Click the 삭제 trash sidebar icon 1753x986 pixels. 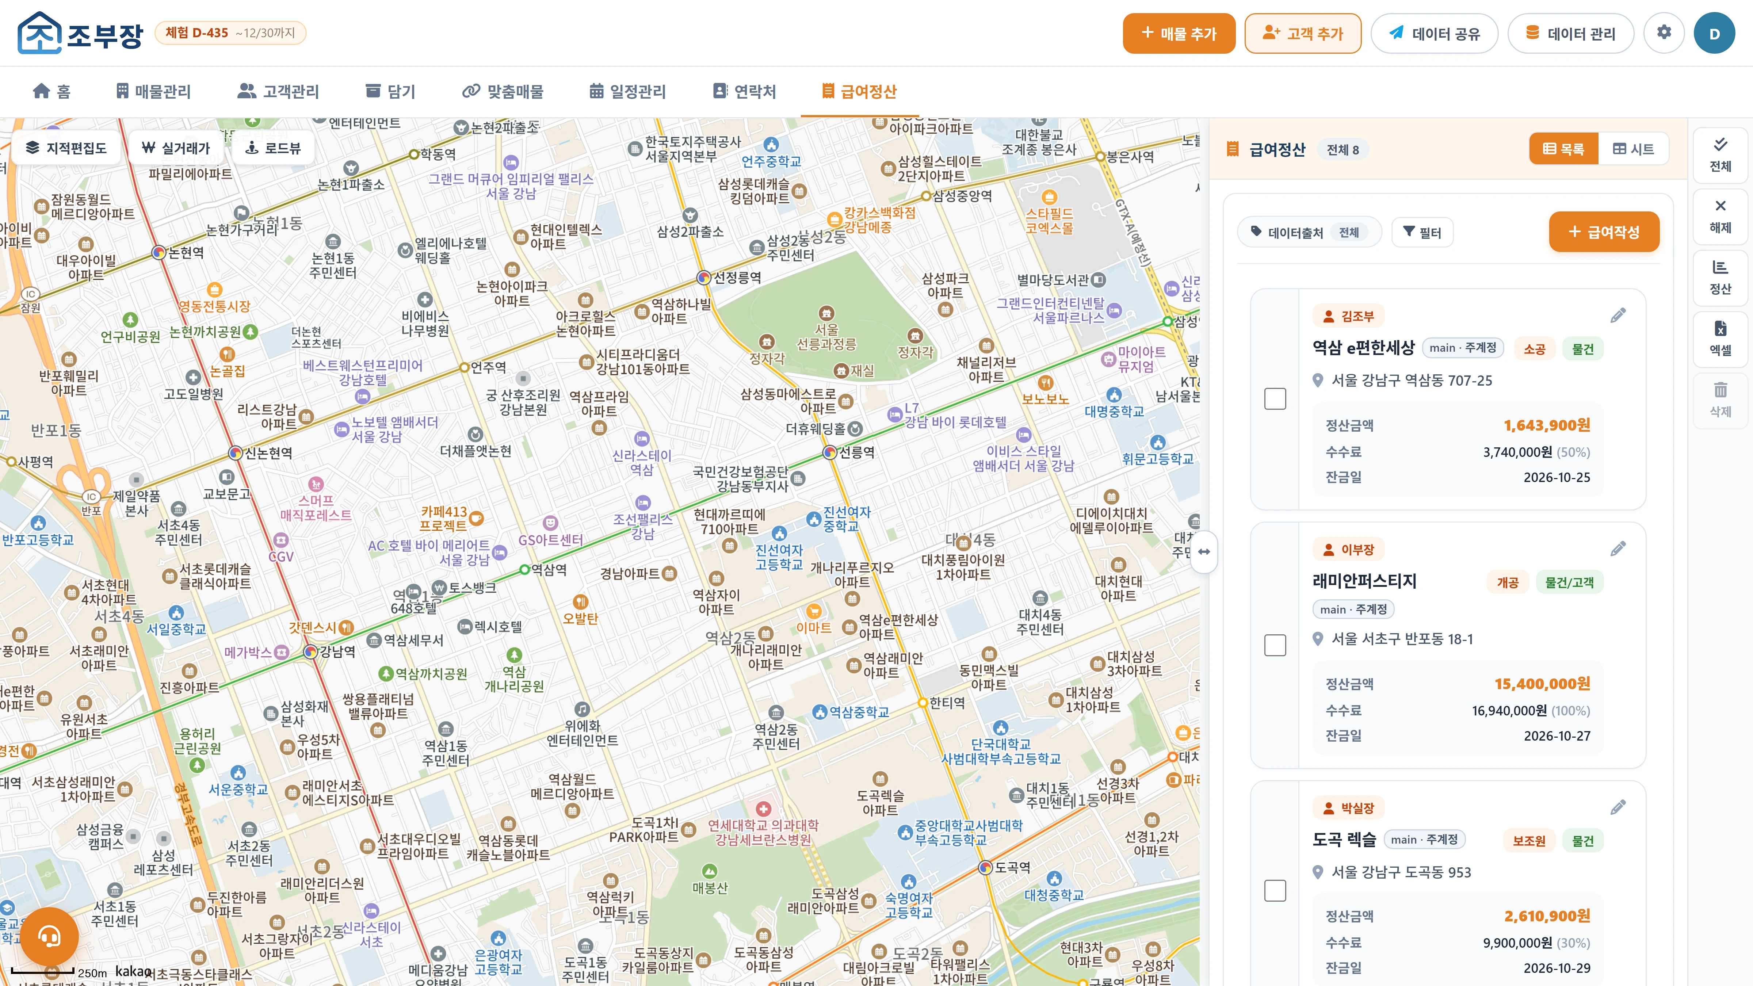1720,400
